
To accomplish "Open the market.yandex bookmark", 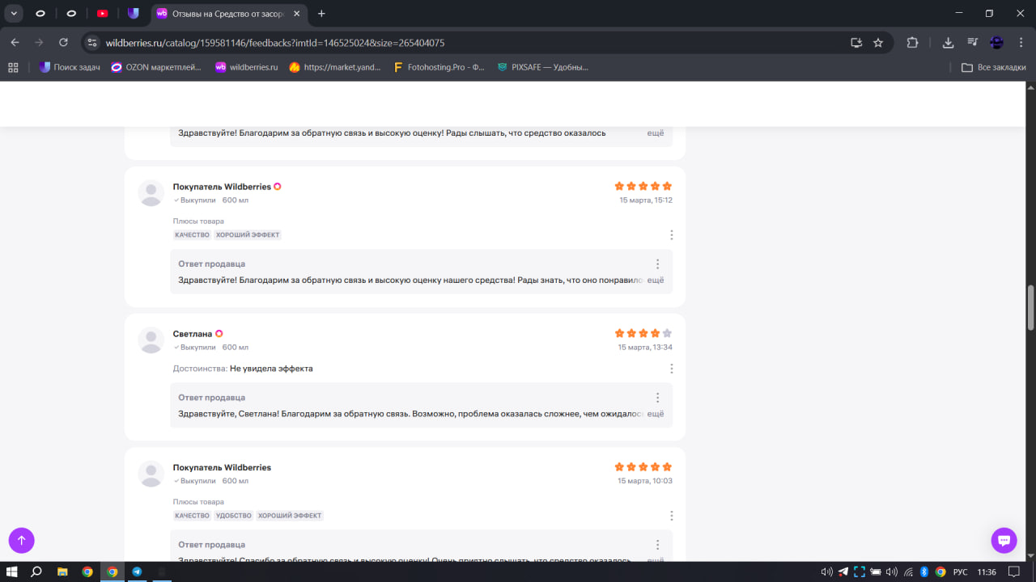I will click(x=334, y=67).
